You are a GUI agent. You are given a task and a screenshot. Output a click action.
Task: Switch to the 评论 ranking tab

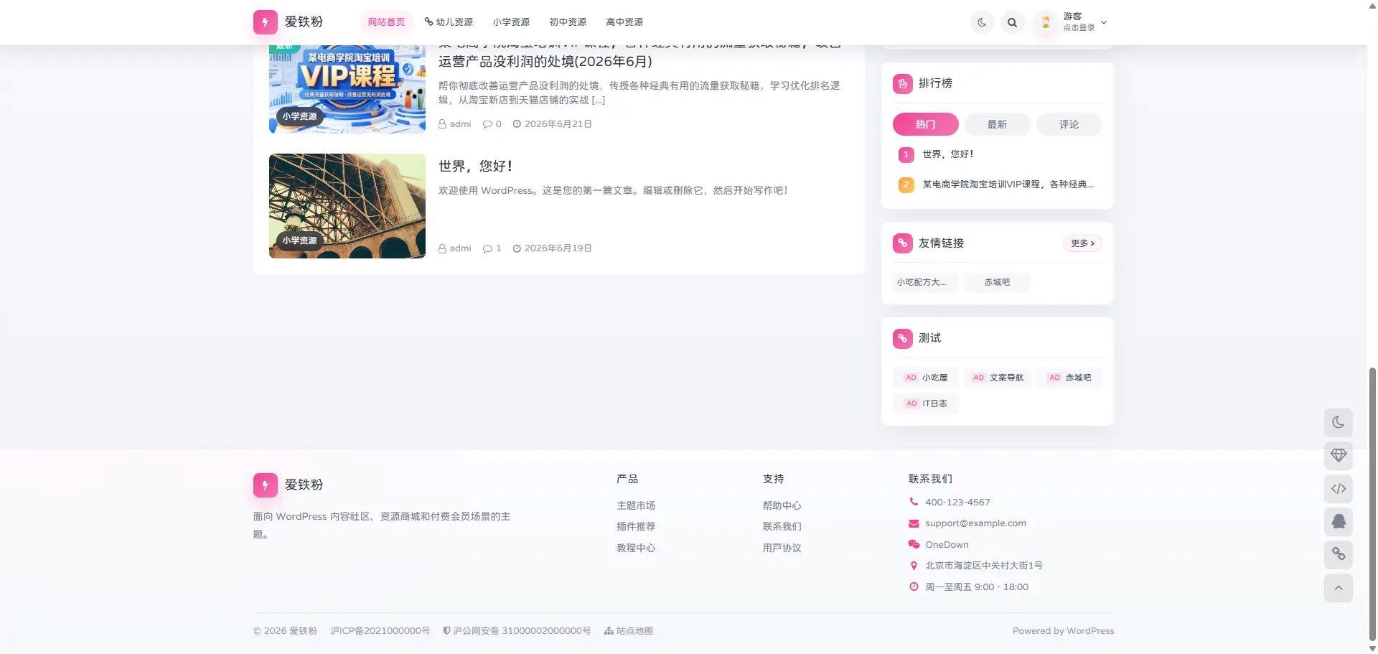pyautogui.click(x=1069, y=124)
